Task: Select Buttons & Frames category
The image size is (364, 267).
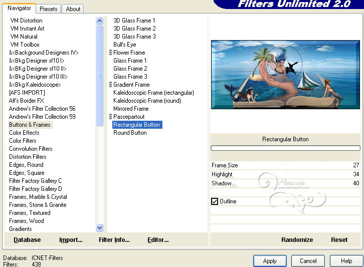Action: pyautogui.click(x=30, y=125)
